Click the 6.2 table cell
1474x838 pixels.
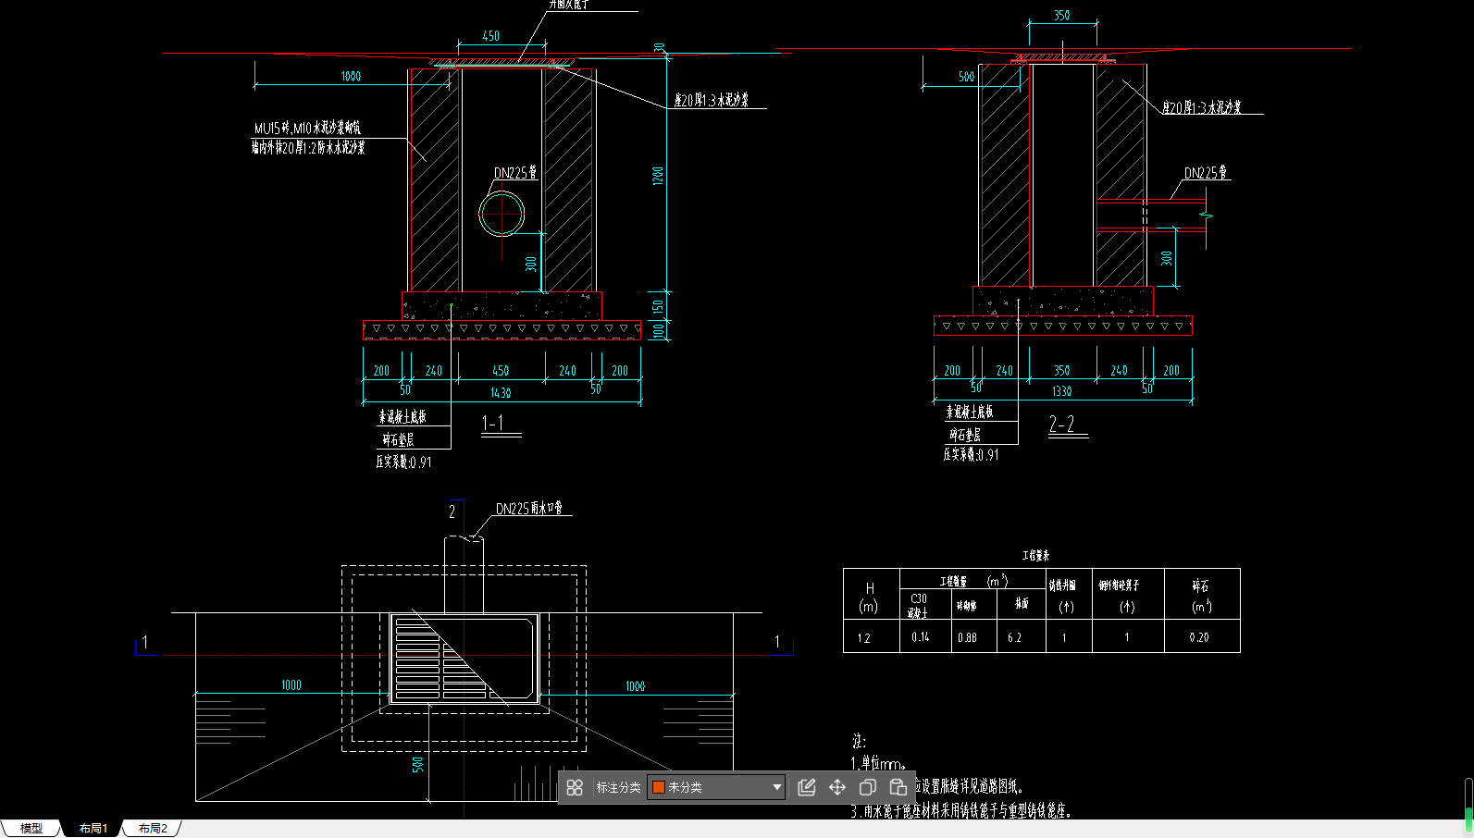[x=1015, y=637]
